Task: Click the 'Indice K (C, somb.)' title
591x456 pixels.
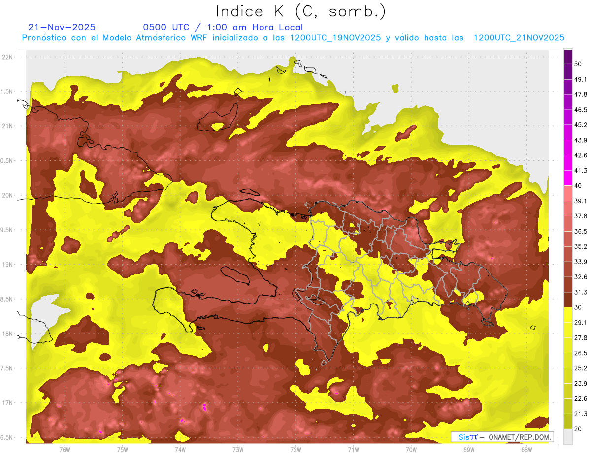Action: coord(301,11)
